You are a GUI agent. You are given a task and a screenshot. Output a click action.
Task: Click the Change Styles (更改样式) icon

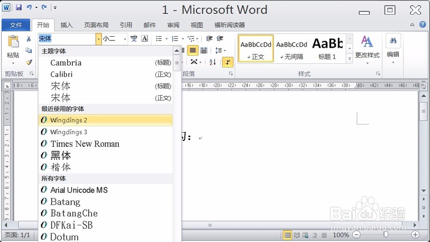pyautogui.click(x=367, y=42)
